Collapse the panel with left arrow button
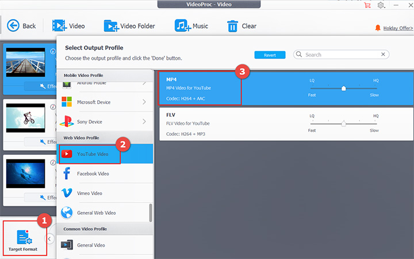 click(49, 239)
